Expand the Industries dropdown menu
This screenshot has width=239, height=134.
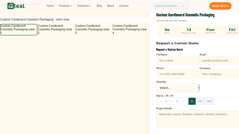tap(84, 6)
